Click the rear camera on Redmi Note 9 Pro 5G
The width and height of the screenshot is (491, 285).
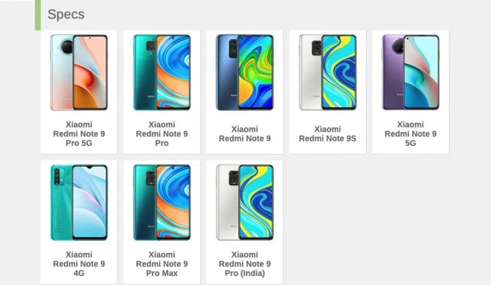pyautogui.click(x=67, y=48)
